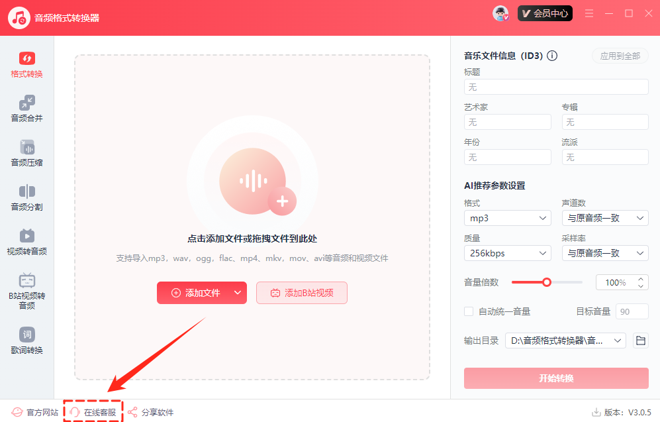Browse the output folder icon
This screenshot has width=660, height=422.
(640, 341)
